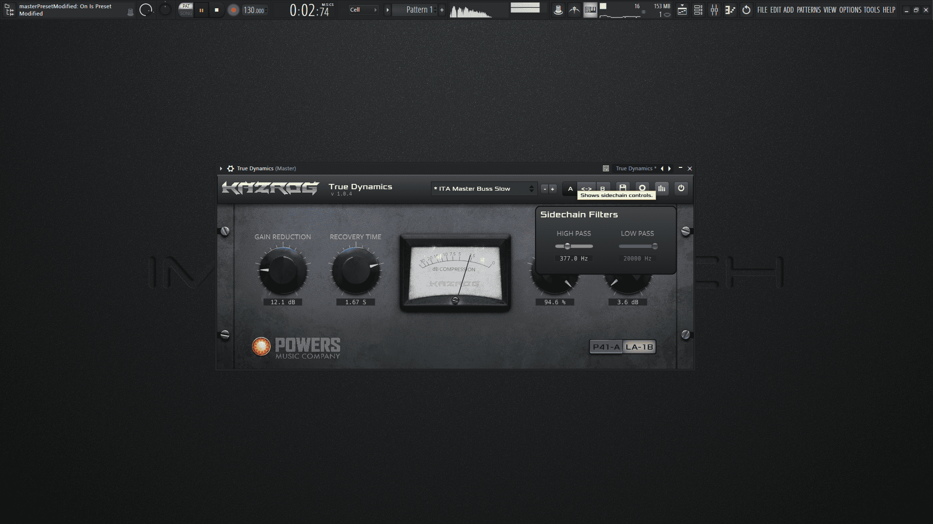Screen dimensions: 933x524
Task: Open the EDIT menu
Action: (776, 10)
